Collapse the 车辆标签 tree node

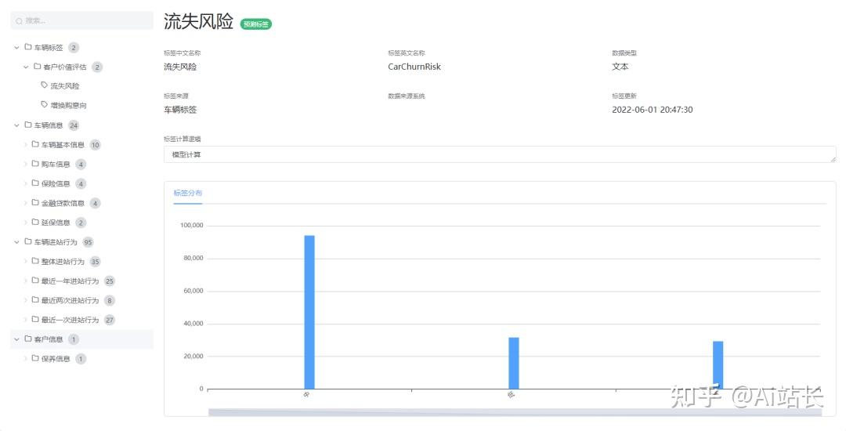pos(16,48)
